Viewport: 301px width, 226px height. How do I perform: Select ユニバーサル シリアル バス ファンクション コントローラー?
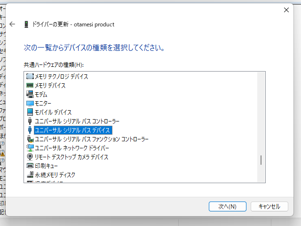pos(91,139)
